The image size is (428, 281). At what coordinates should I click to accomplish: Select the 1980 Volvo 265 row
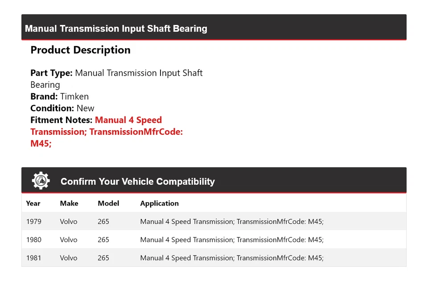[x=214, y=240]
